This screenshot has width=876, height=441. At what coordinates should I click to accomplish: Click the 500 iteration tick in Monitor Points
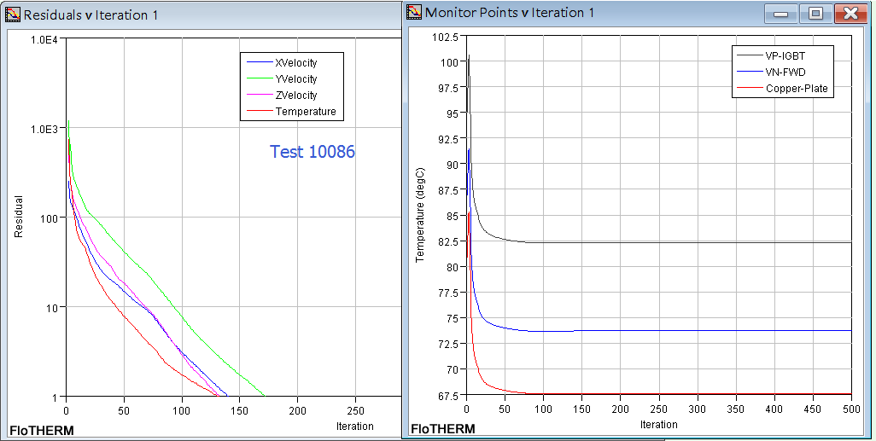click(x=851, y=409)
